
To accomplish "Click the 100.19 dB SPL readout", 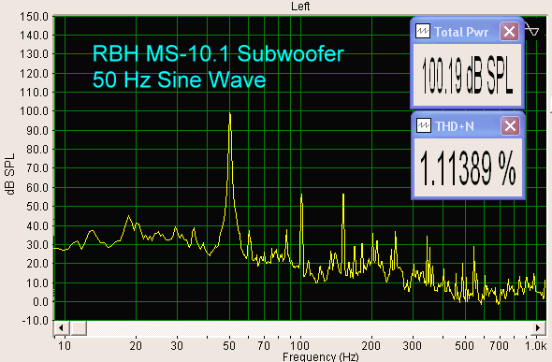I will pyautogui.click(x=467, y=75).
